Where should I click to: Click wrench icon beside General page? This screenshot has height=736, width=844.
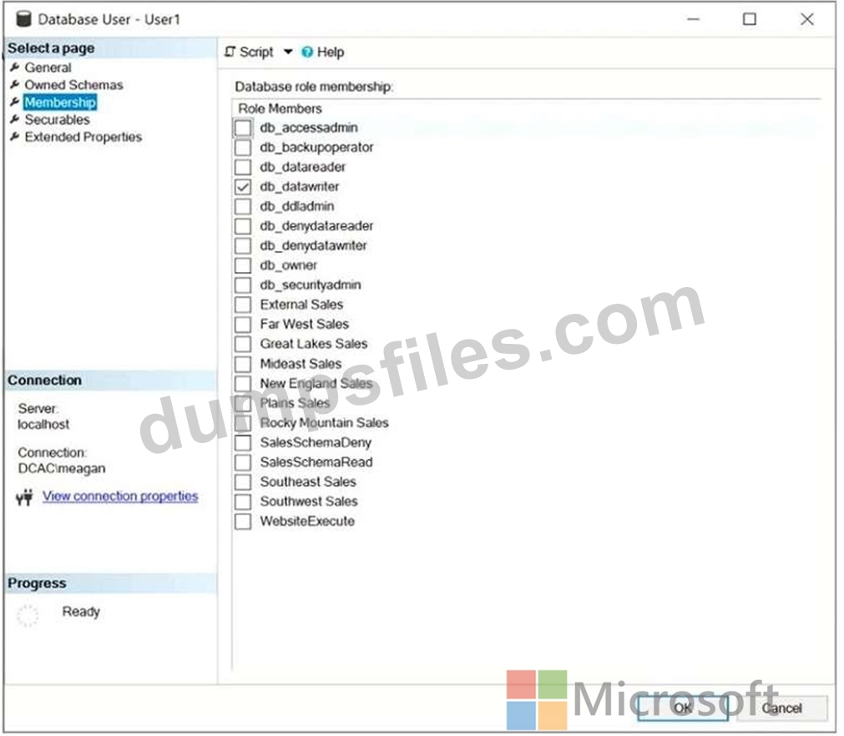click(x=14, y=68)
